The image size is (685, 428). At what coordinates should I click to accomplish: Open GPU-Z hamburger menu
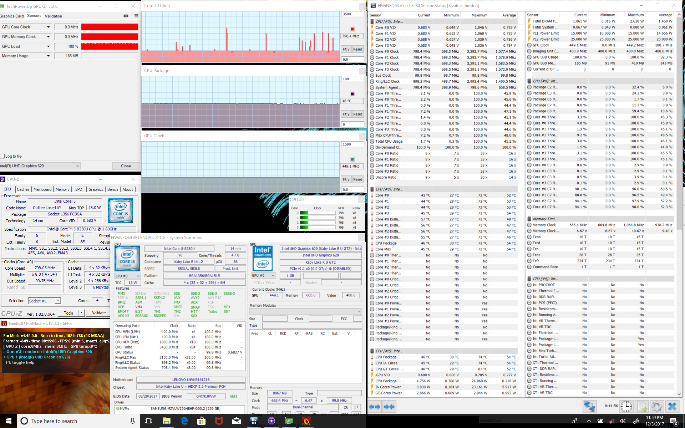pyautogui.click(x=136, y=16)
